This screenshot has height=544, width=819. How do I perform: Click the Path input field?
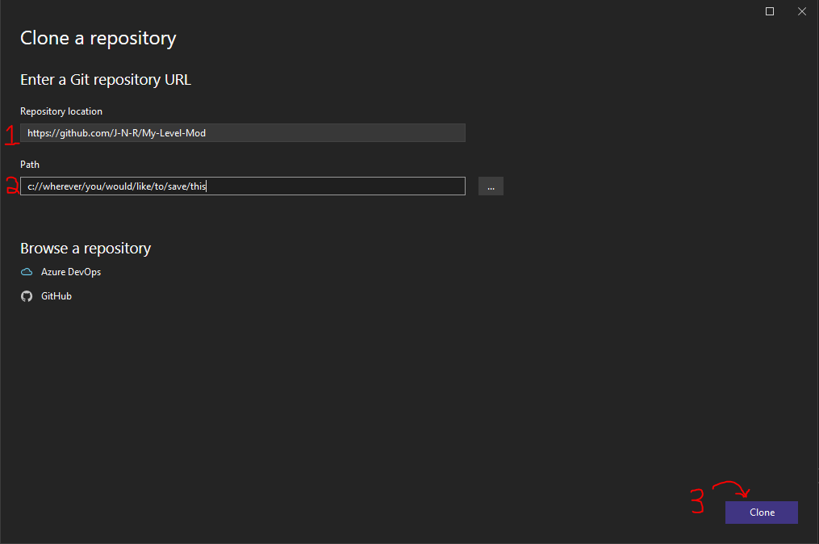tap(242, 186)
